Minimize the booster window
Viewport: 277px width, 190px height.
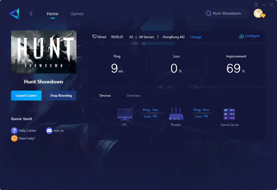264,5
